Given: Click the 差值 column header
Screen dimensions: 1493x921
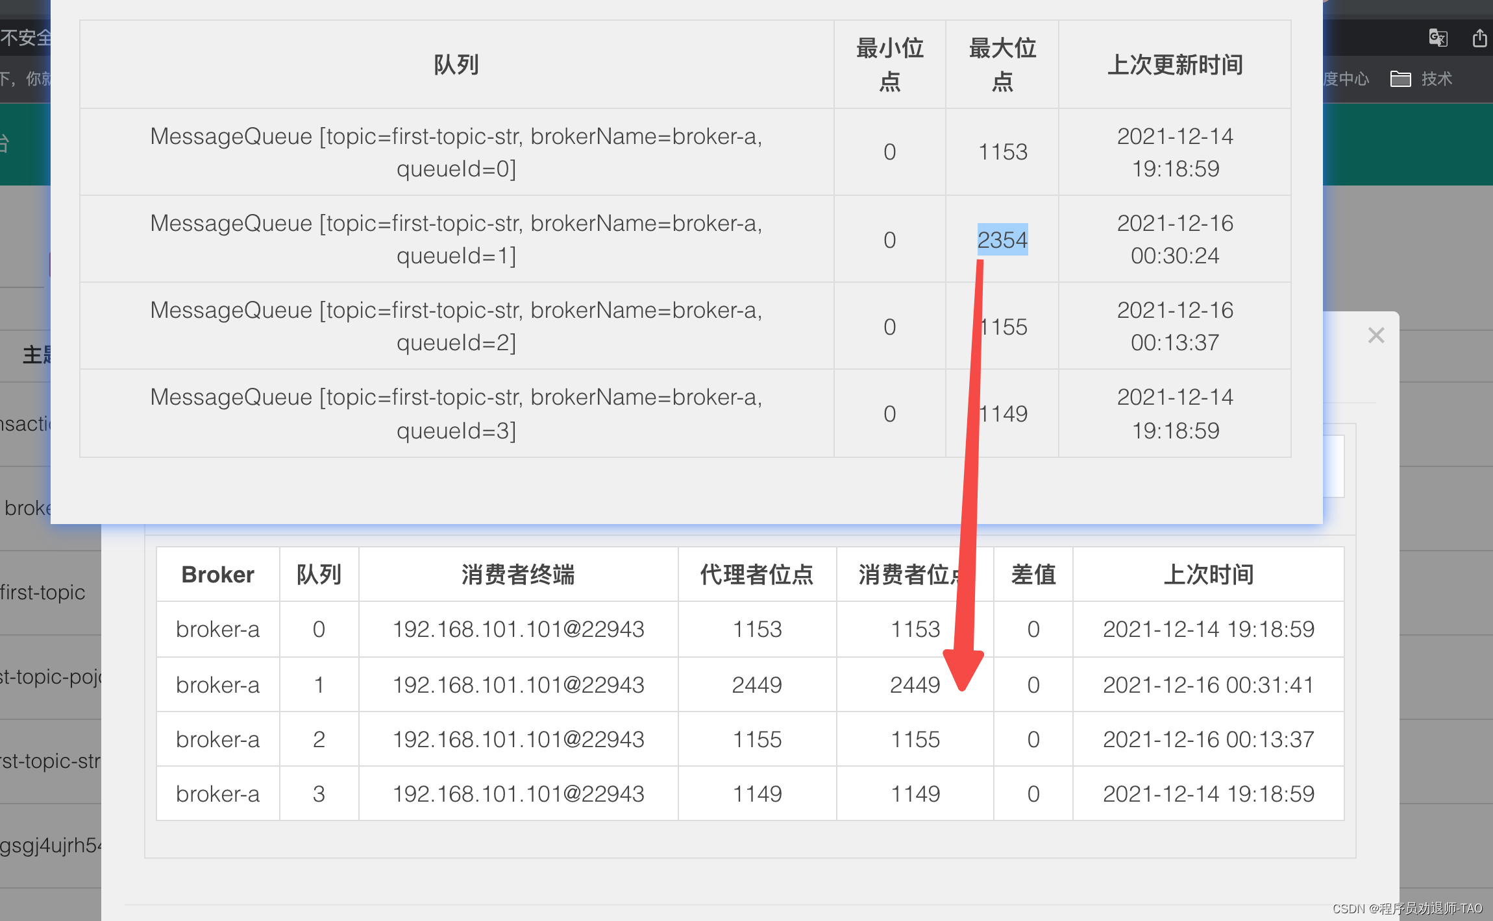Looking at the screenshot, I should 1033,575.
